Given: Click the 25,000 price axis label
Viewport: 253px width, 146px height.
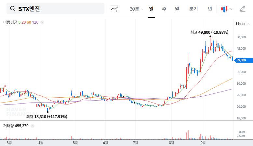Looking at the screenshot, I should [x=241, y=95].
